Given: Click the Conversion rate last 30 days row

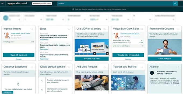Looking at the screenshot, I should click(x=128, y=43).
